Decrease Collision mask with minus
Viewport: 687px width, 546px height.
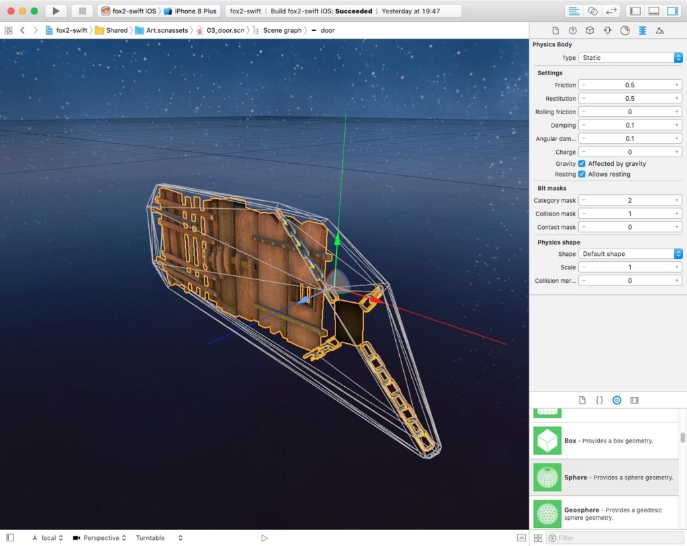pos(584,214)
